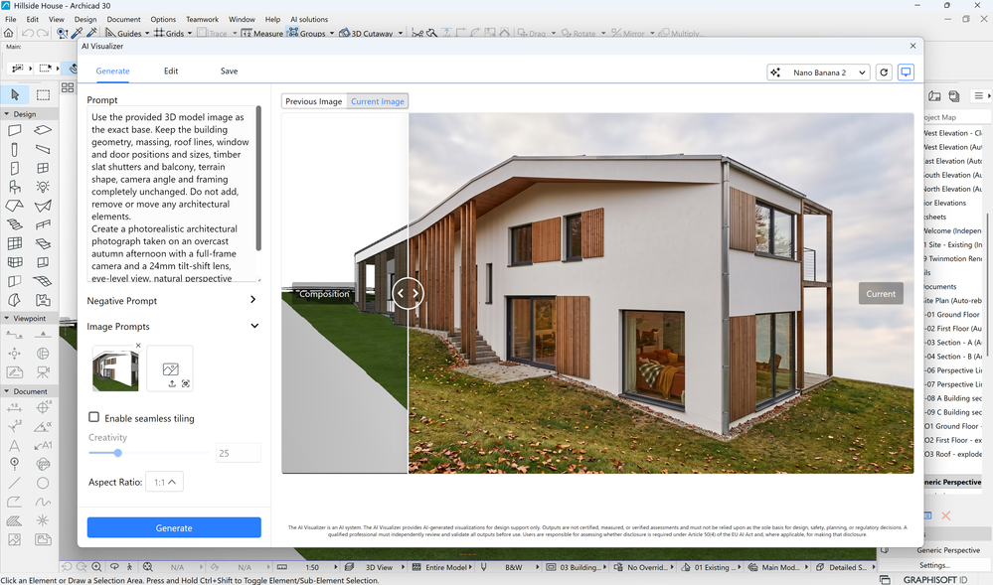993x585 pixels.
Task: Click the refresh icon beside the model dropdown
Action: pos(884,73)
